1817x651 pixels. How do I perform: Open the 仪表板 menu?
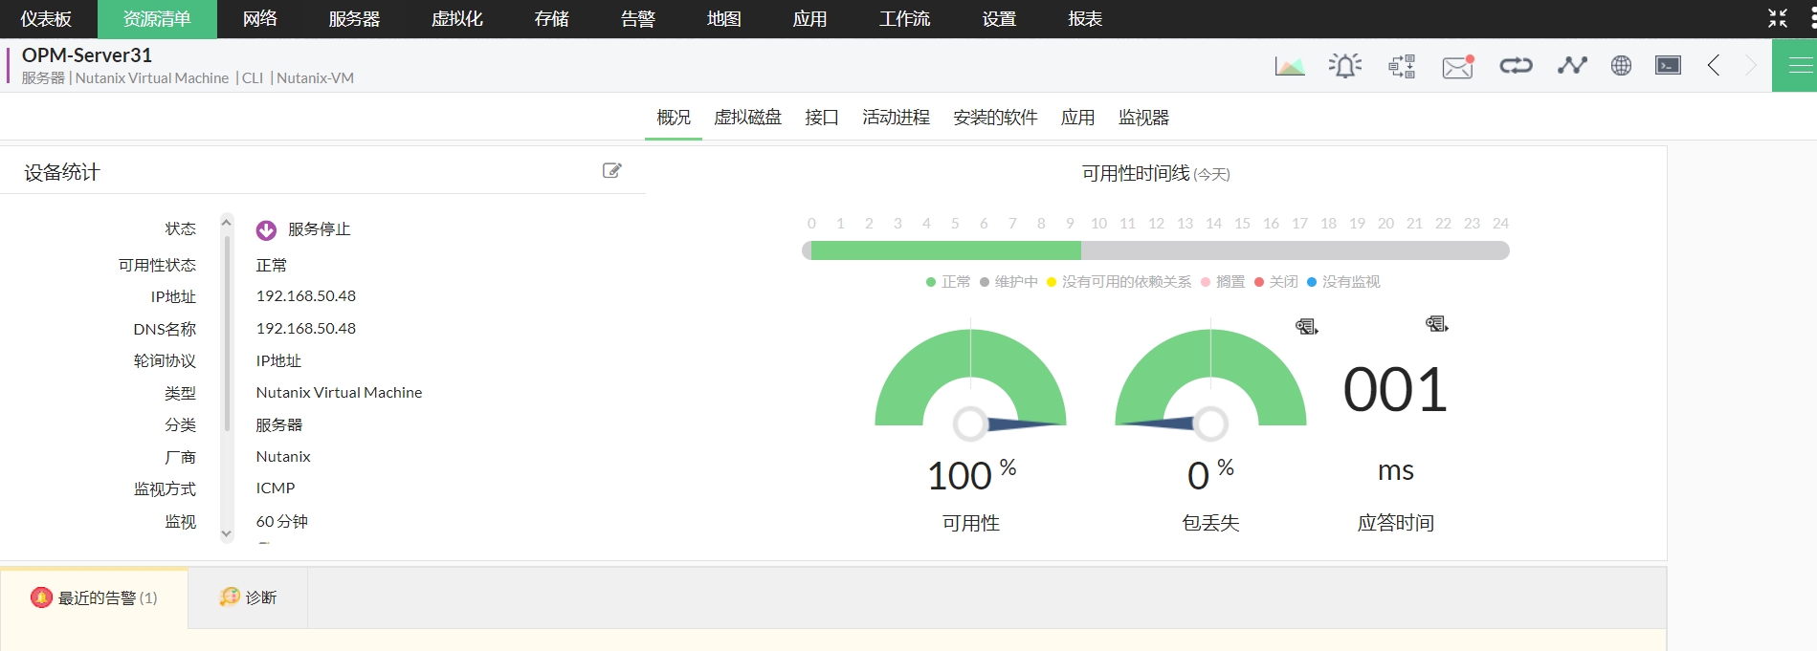(x=46, y=19)
